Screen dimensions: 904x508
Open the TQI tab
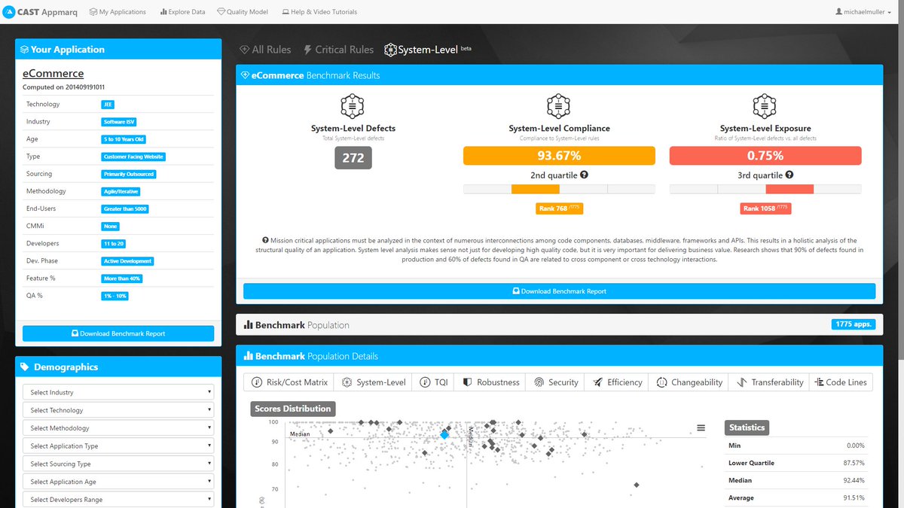tap(434, 382)
